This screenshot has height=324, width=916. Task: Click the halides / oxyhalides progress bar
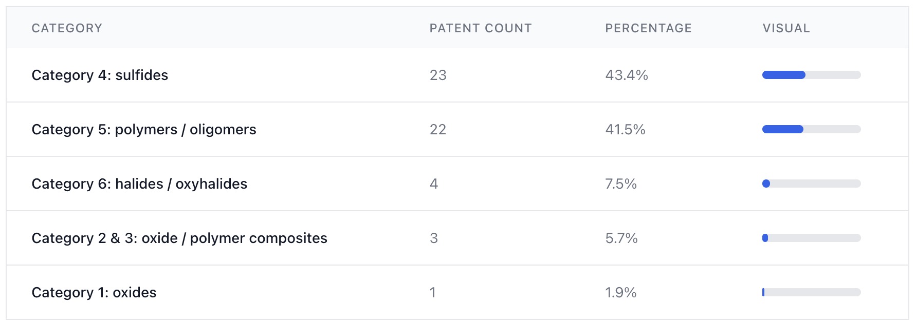tap(811, 184)
